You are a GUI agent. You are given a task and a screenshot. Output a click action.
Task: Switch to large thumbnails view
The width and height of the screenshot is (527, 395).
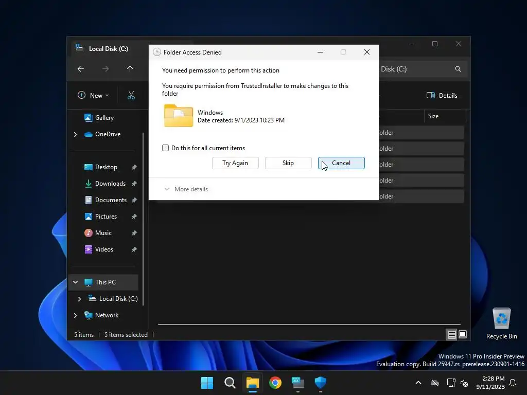click(x=463, y=334)
